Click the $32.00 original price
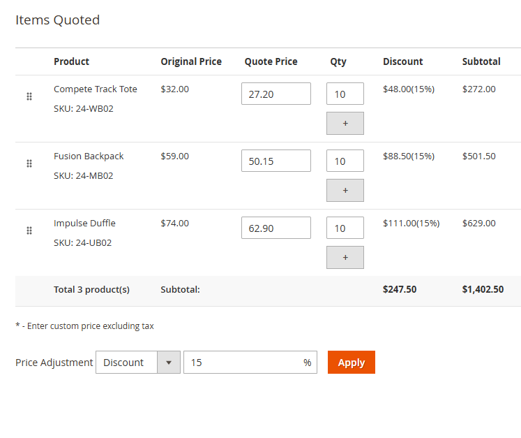The width and height of the screenshot is (521, 438). [175, 89]
